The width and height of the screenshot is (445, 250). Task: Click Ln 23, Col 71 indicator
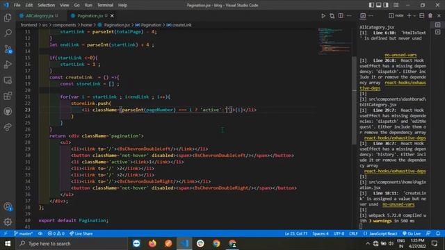[x=296, y=233]
